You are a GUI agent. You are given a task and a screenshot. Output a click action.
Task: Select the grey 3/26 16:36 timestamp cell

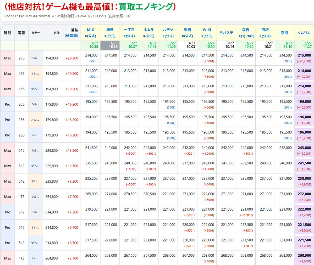pyautogui.click(x=110, y=45)
